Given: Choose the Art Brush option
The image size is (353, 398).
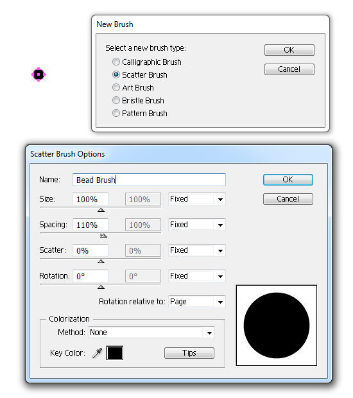Looking at the screenshot, I should pyautogui.click(x=116, y=87).
